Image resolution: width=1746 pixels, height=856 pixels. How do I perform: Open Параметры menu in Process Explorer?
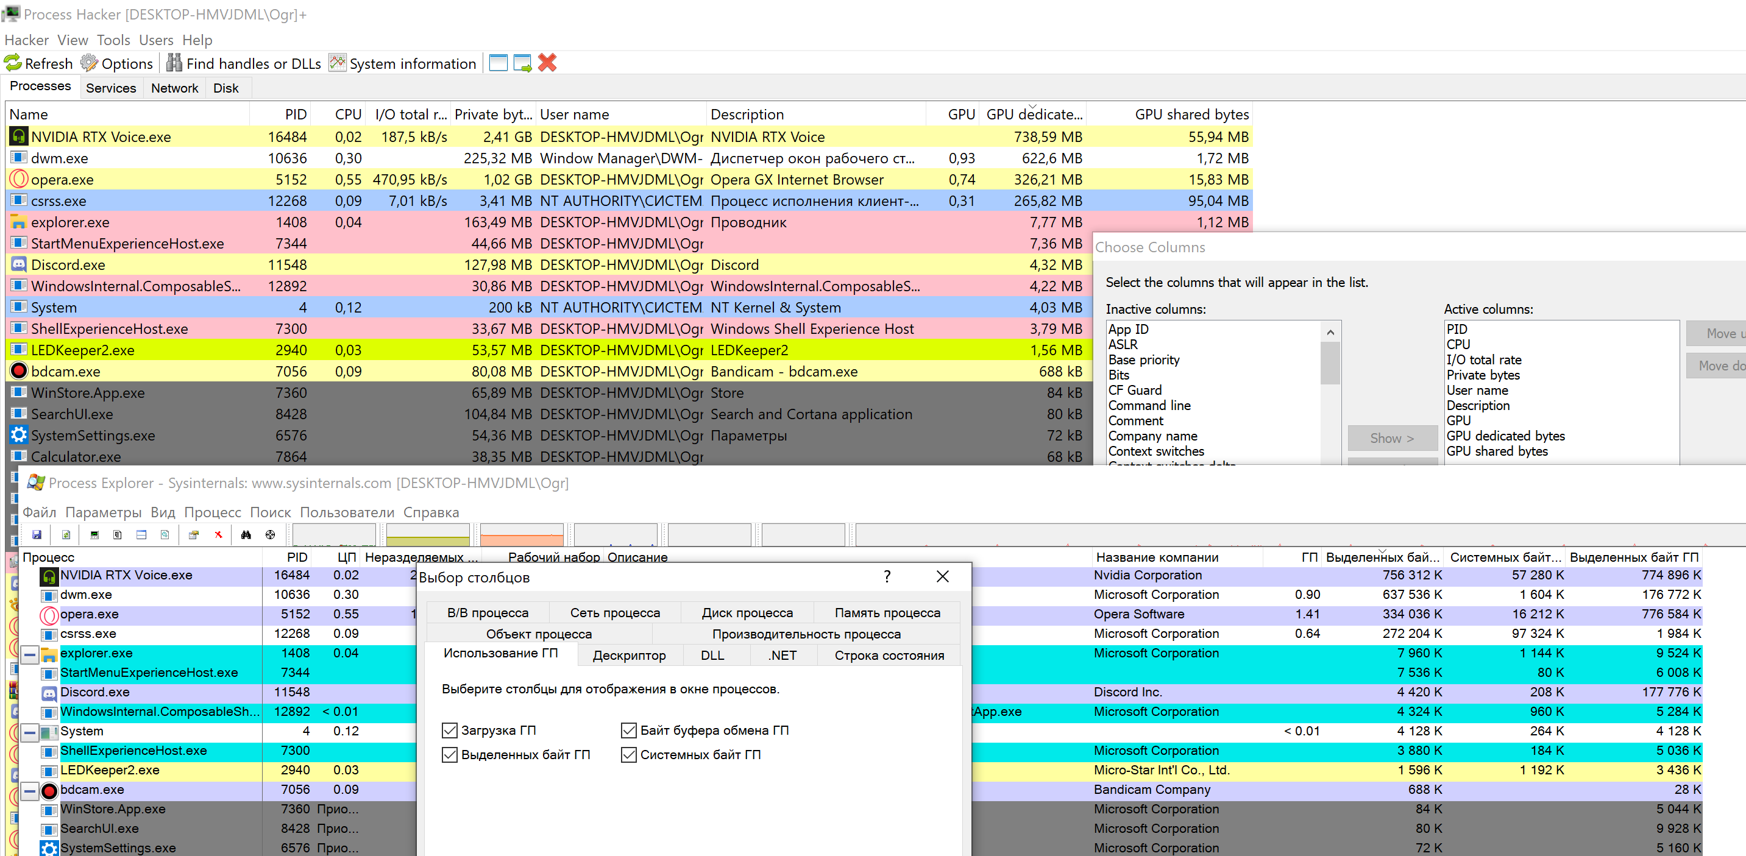tap(103, 512)
